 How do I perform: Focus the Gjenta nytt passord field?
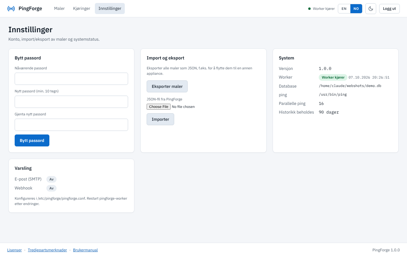[x=71, y=125]
